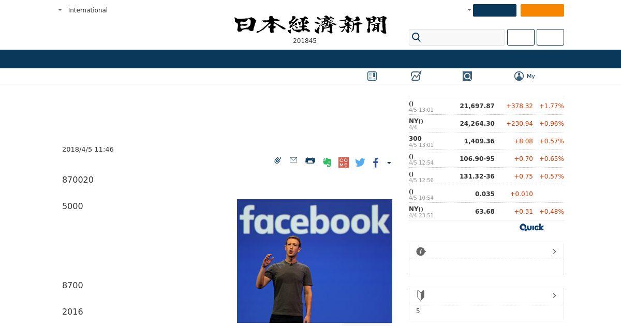Open the chart trend icon
Image resolution: width=621 pixels, height=326 pixels.
coord(416,76)
